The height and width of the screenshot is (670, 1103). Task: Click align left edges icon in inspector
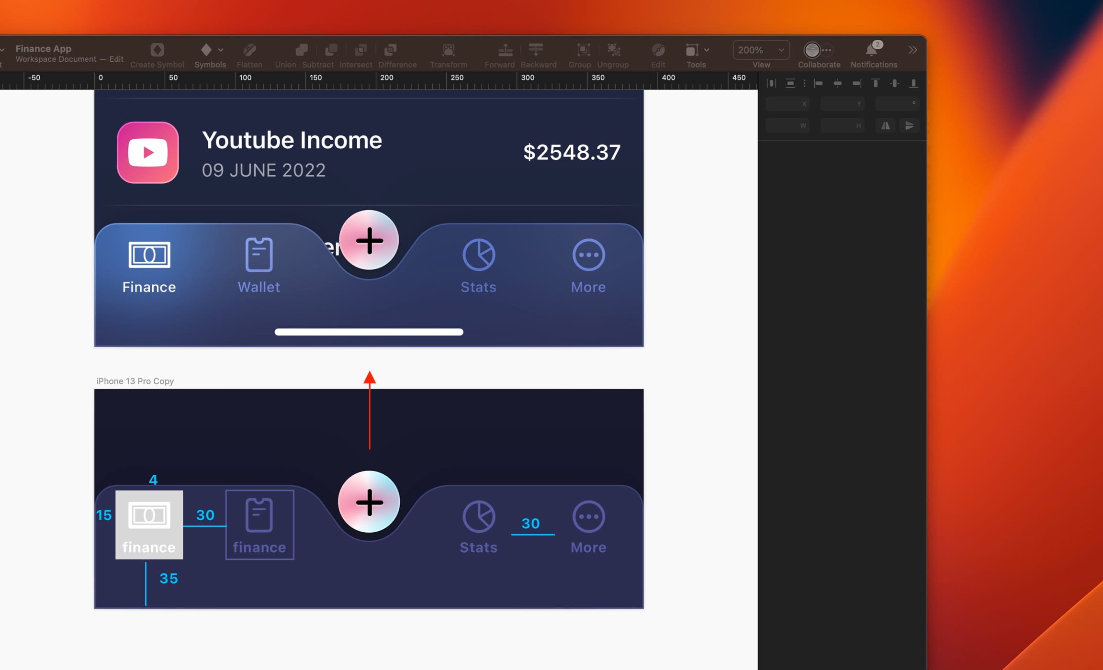point(819,83)
